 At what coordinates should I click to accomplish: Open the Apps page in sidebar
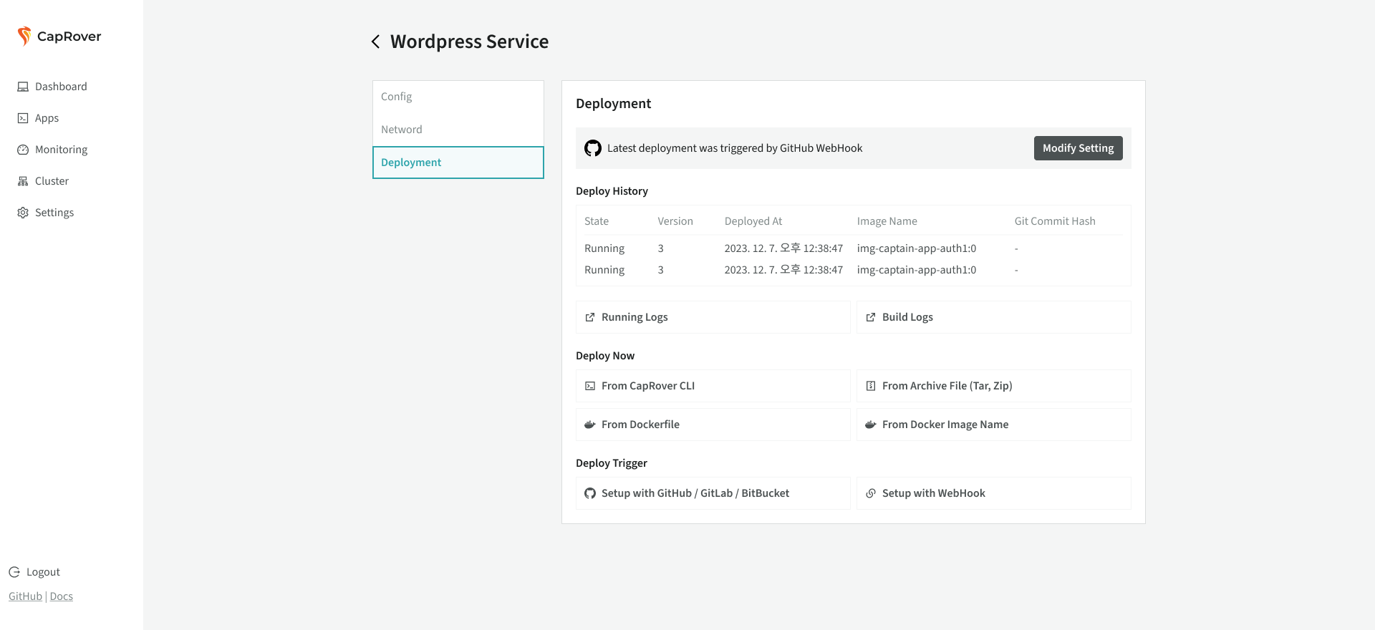pyautogui.click(x=47, y=118)
